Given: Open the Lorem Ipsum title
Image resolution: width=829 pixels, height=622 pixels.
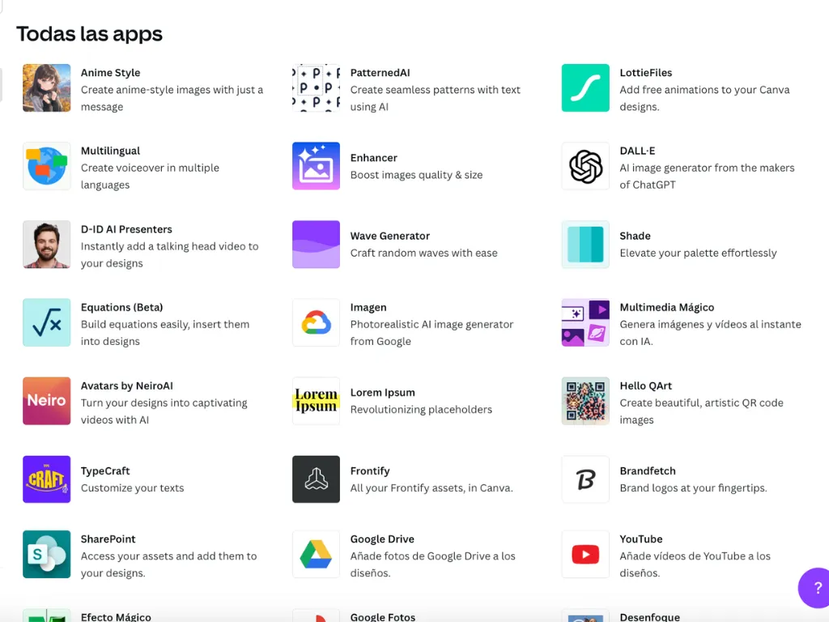Looking at the screenshot, I should [383, 393].
